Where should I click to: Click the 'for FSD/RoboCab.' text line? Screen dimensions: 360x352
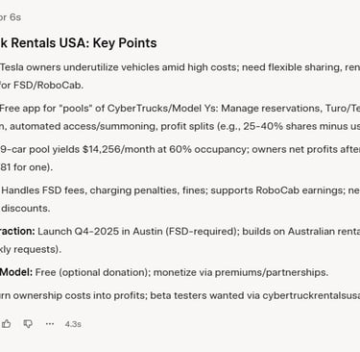(42, 86)
